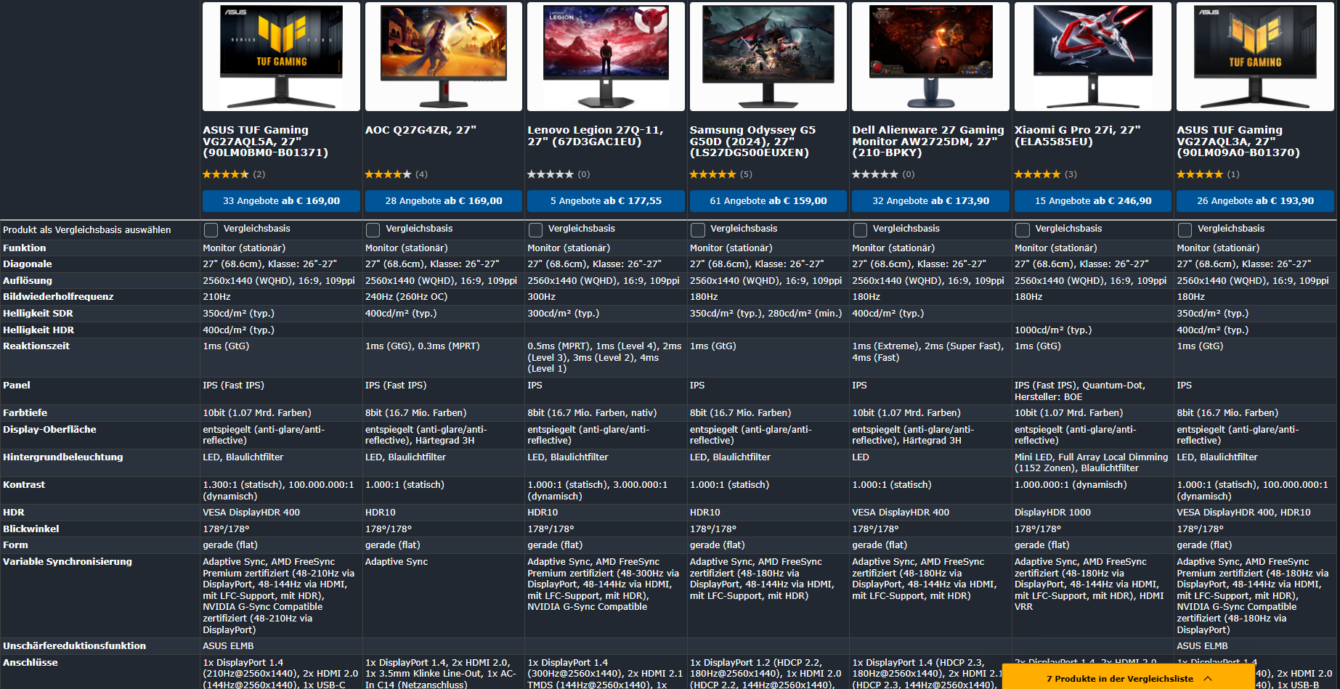Open 26 Angebote ab € 193,90 offers
Screen dimensions: 1340x689
coord(1255,201)
